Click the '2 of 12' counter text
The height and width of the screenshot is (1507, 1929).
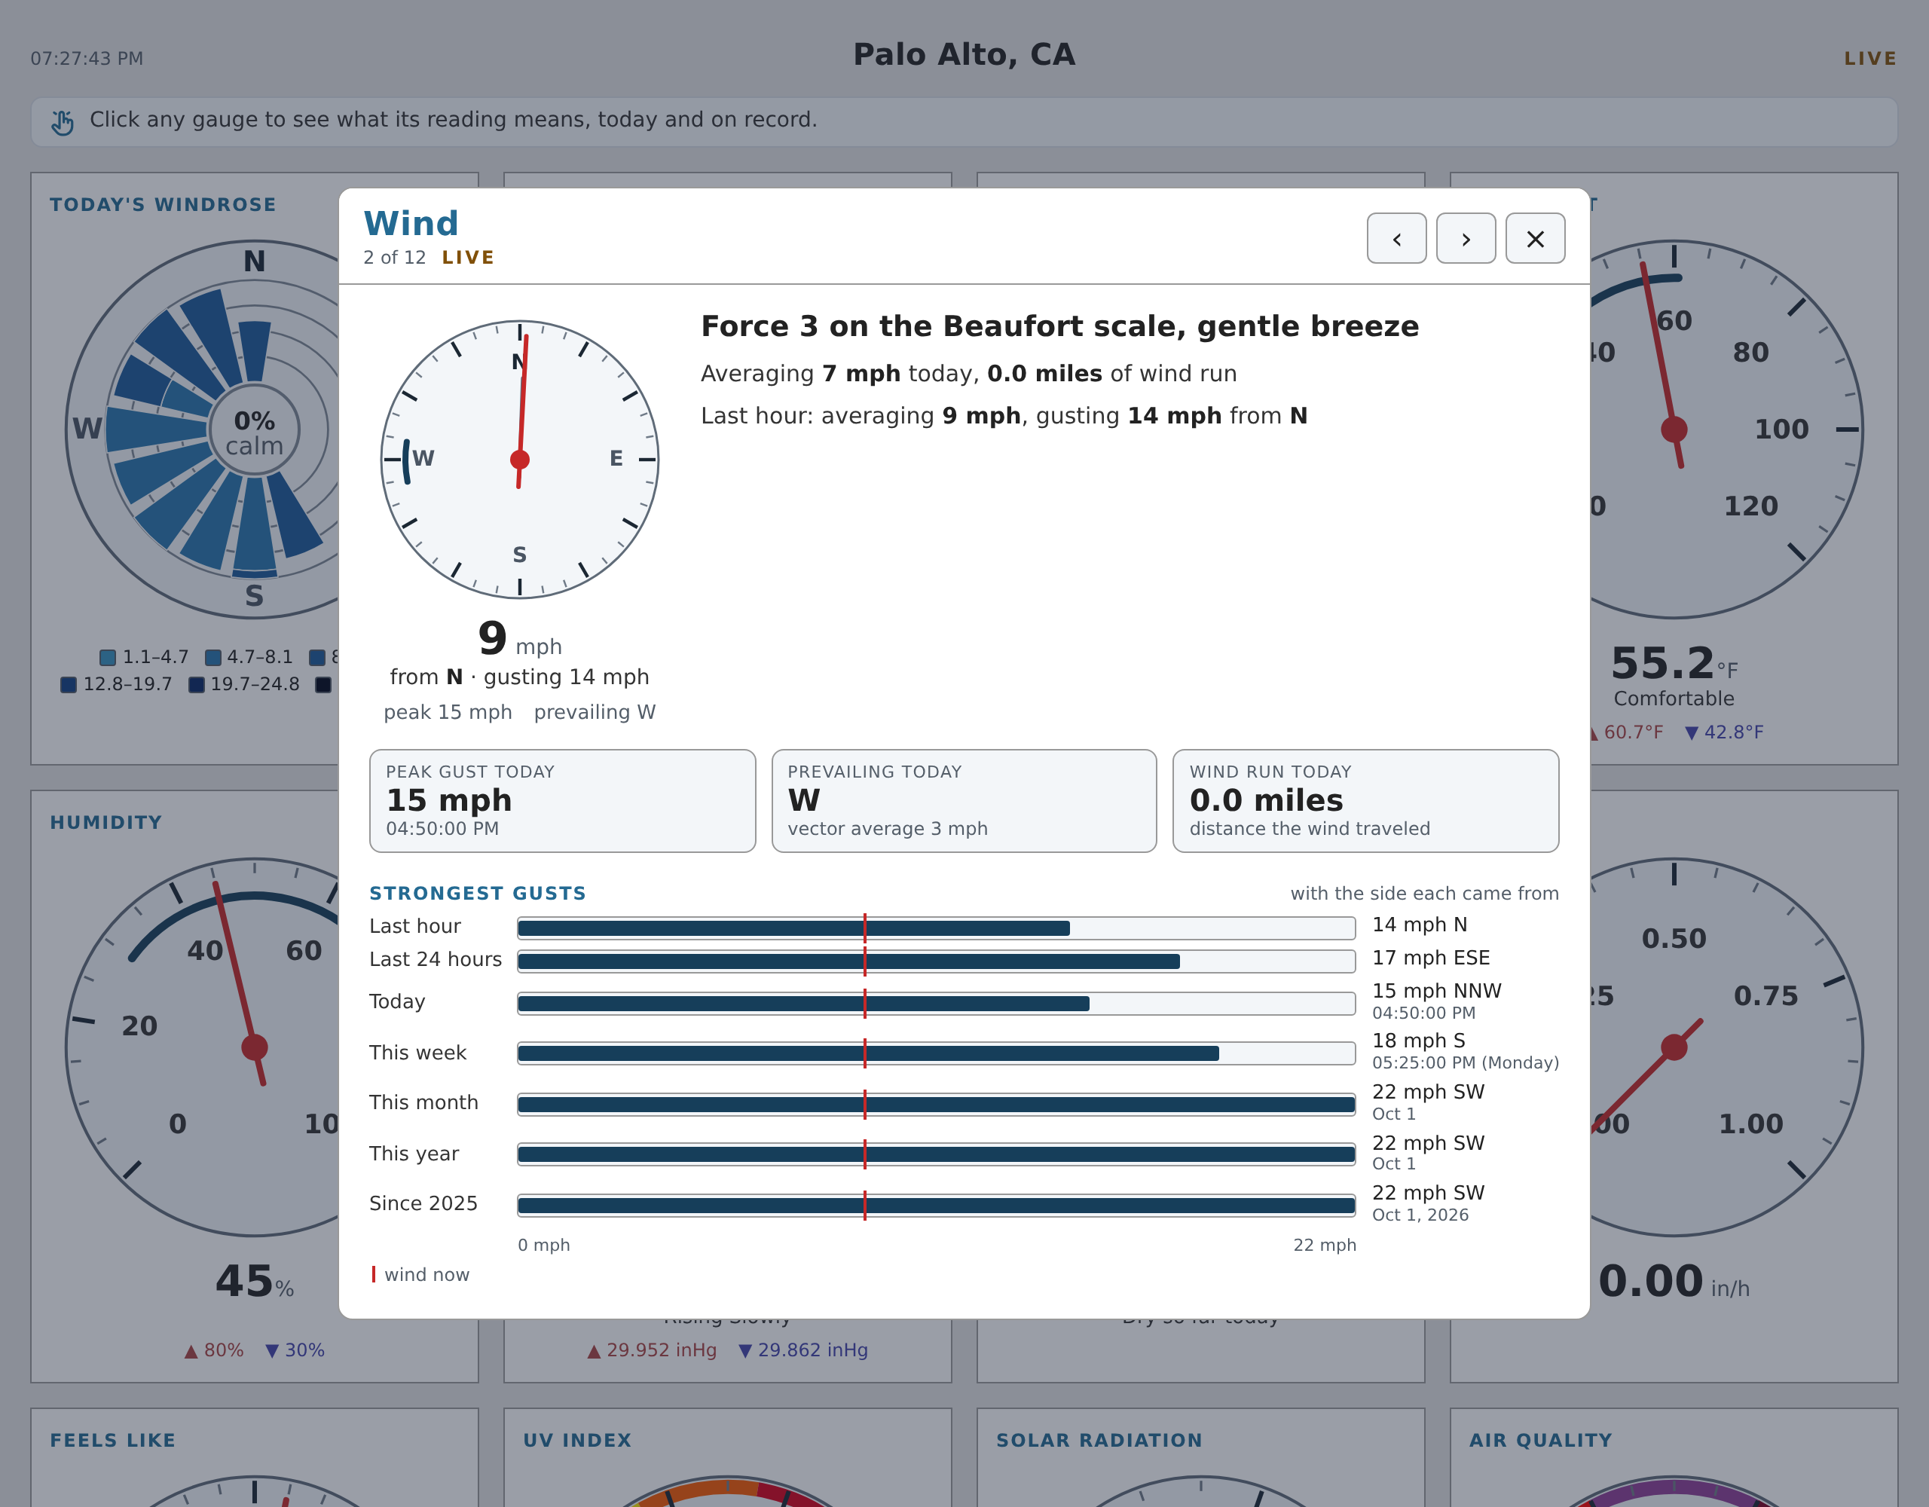pos(394,257)
